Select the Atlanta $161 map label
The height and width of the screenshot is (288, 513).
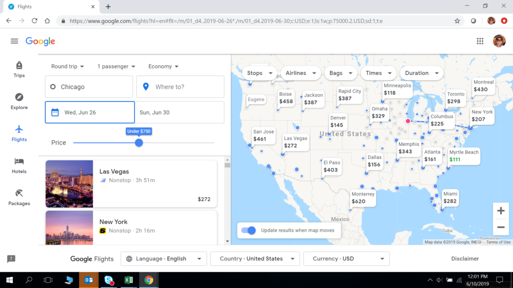click(x=432, y=156)
